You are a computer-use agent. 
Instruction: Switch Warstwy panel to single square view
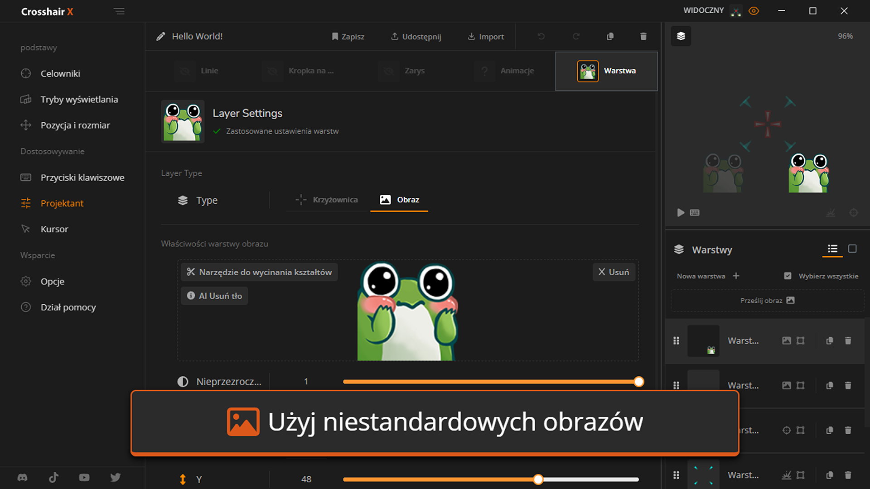[852, 249]
